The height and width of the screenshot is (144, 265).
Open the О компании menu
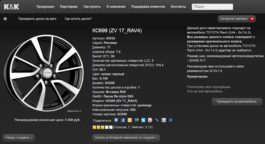pyautogui.click(x=116, y=7)
